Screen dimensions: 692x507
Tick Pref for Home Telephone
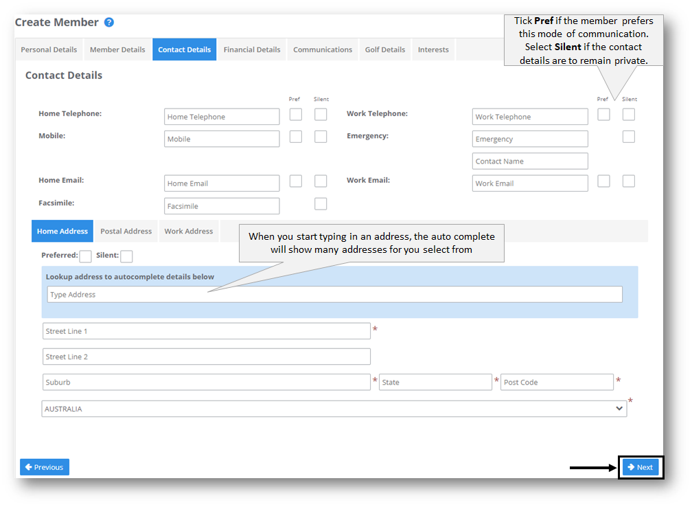[295, 114]
